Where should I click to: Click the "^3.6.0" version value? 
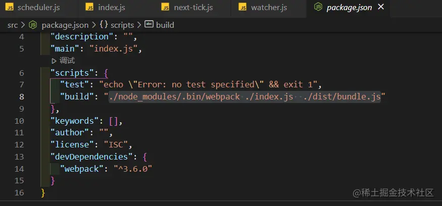[x=133, y=169]
